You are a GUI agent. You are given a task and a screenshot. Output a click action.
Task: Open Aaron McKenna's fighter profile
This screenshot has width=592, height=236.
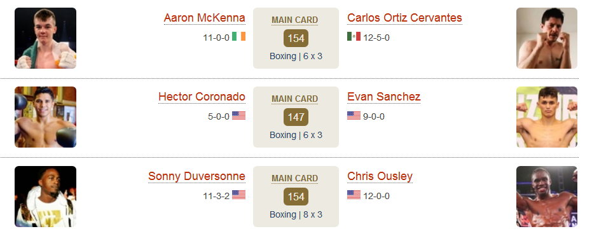click(205, 18)
